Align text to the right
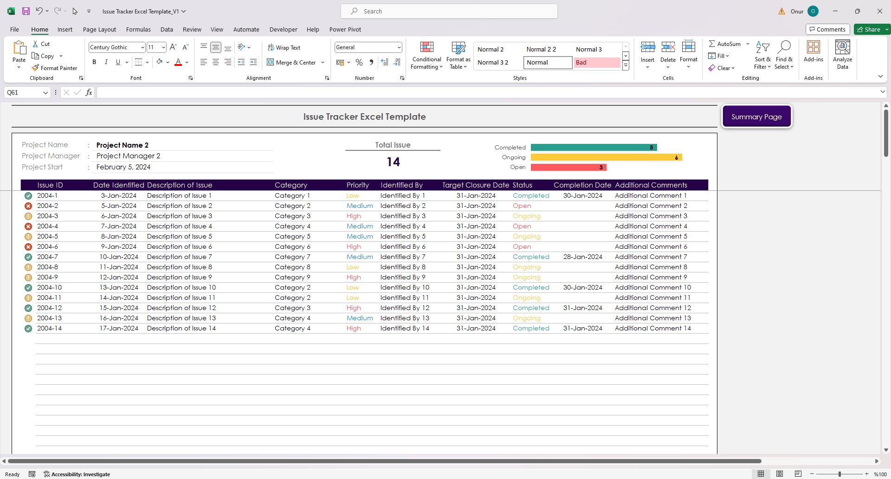 click(228, 62)
